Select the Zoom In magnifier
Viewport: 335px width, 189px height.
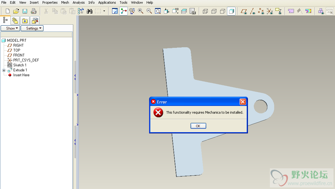140,11
